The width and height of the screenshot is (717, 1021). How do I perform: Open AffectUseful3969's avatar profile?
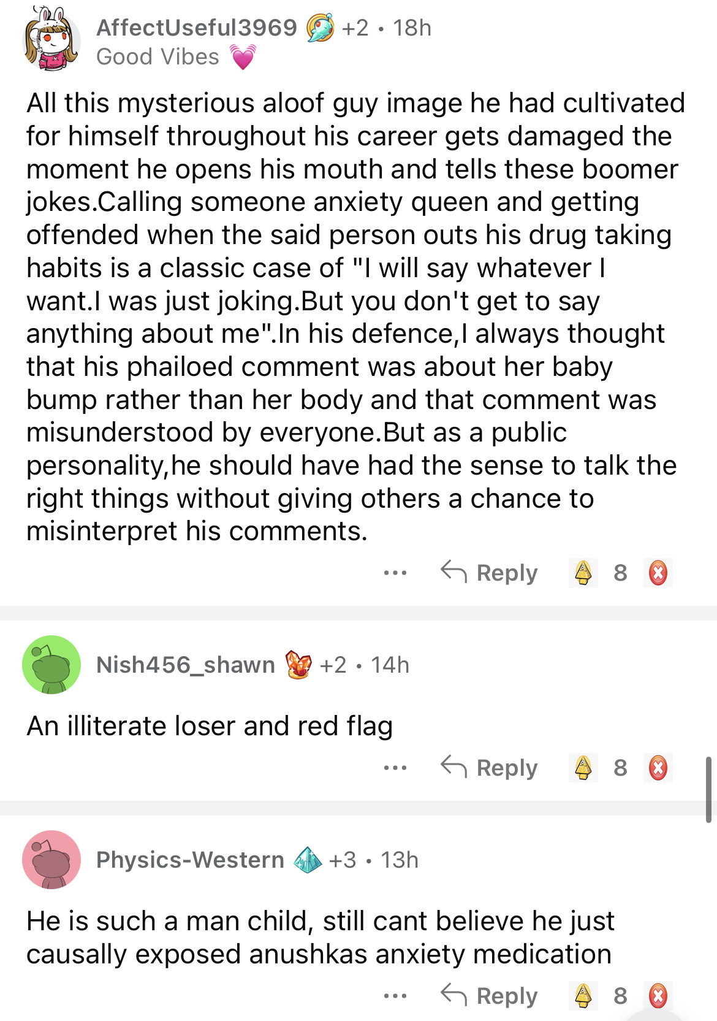[51, 39]
